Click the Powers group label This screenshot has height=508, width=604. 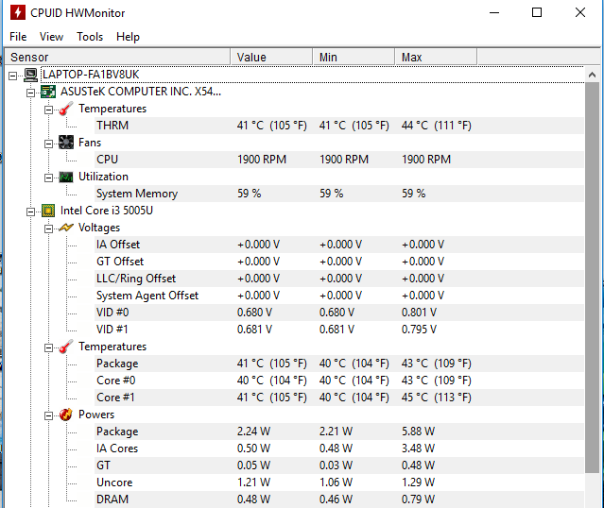tap(96, 415)
